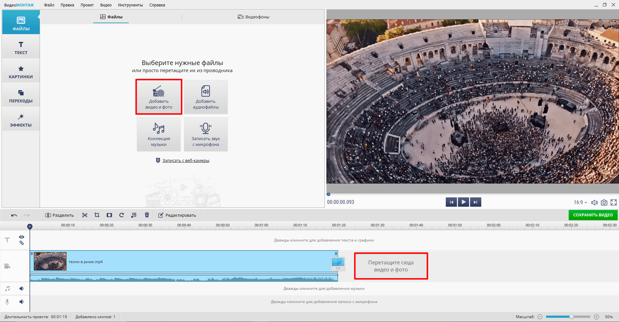
Task: Select the crop tool icon
Action: click(x=97, y=215)
